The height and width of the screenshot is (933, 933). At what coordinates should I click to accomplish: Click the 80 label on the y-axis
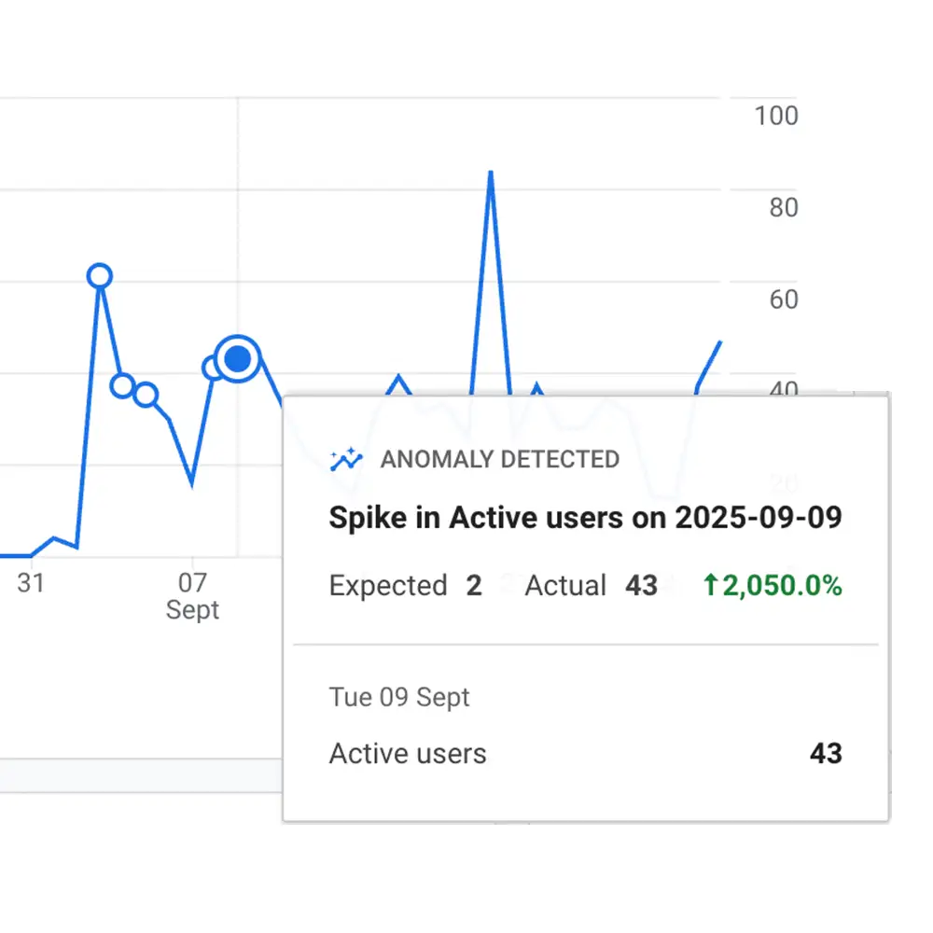pos(784,207)
